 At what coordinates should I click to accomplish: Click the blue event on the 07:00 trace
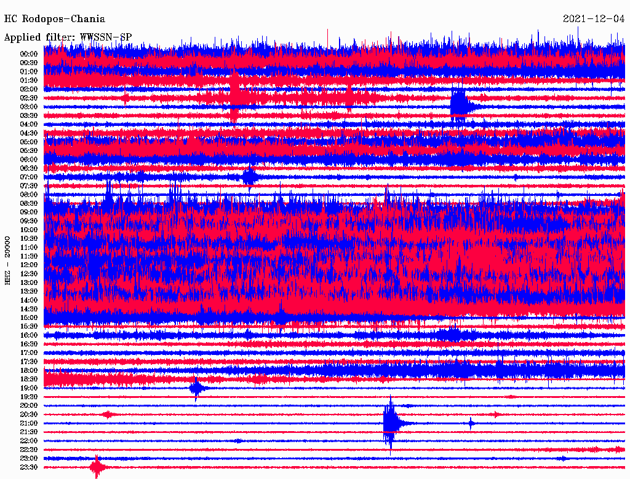point(249,177)
